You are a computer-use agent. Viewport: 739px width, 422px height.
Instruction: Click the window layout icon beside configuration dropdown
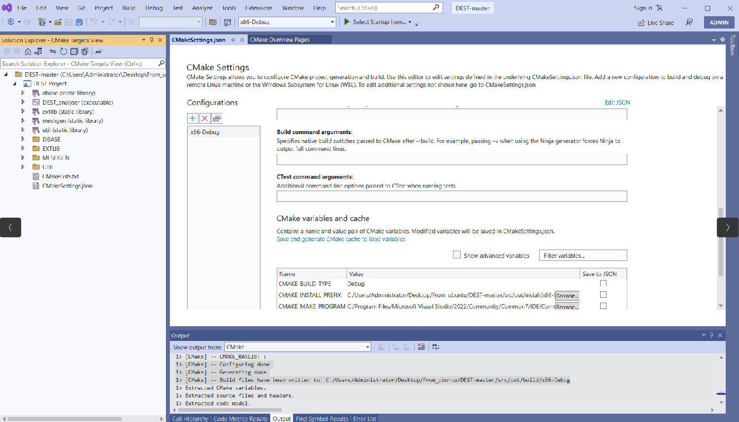[x=227, y=22]
